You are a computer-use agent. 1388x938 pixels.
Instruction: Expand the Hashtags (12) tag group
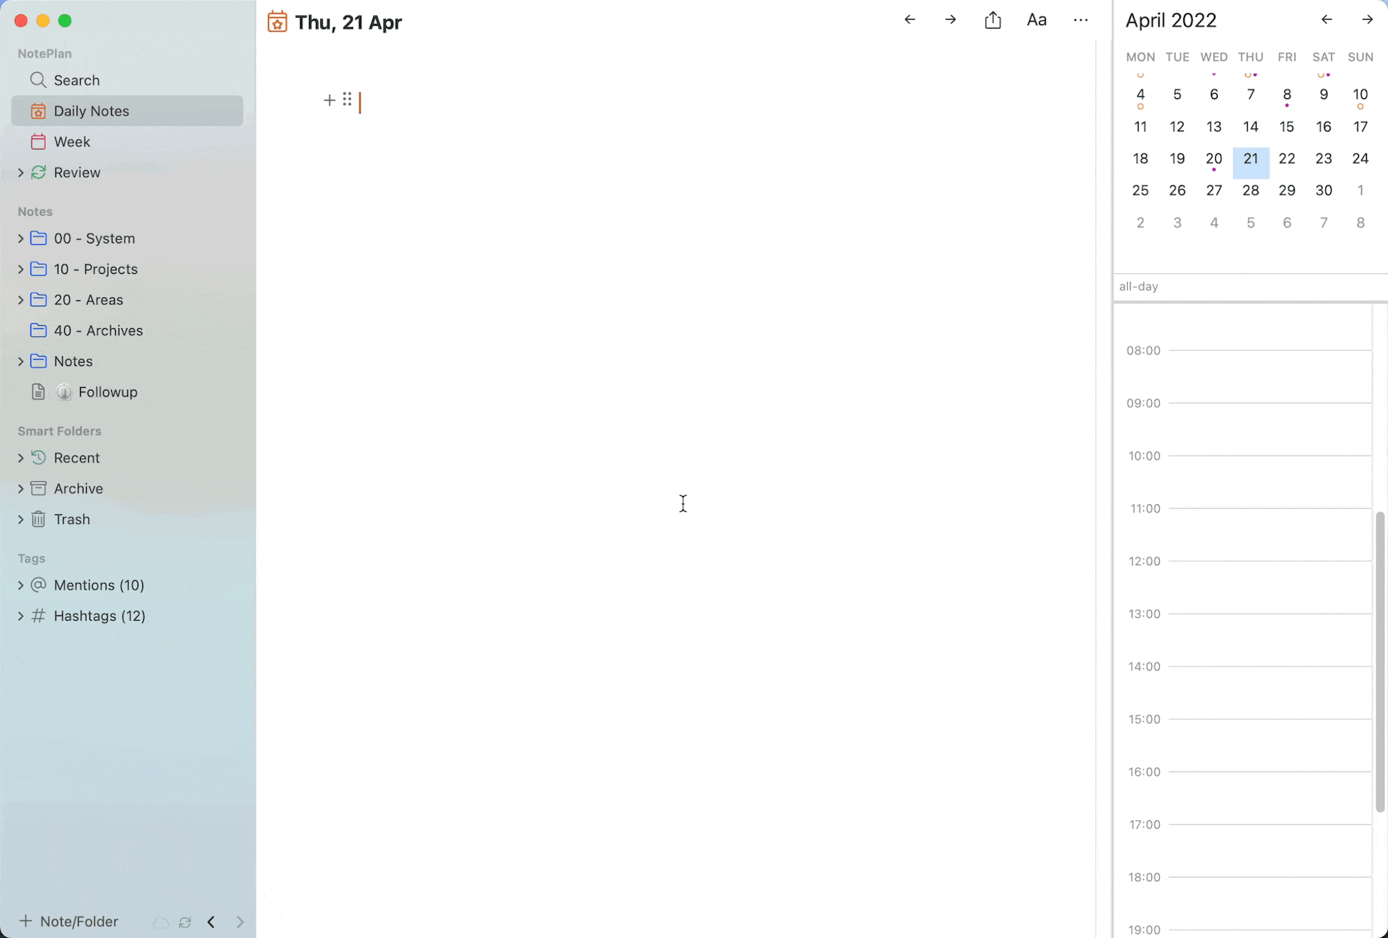[x=20, y=615]
